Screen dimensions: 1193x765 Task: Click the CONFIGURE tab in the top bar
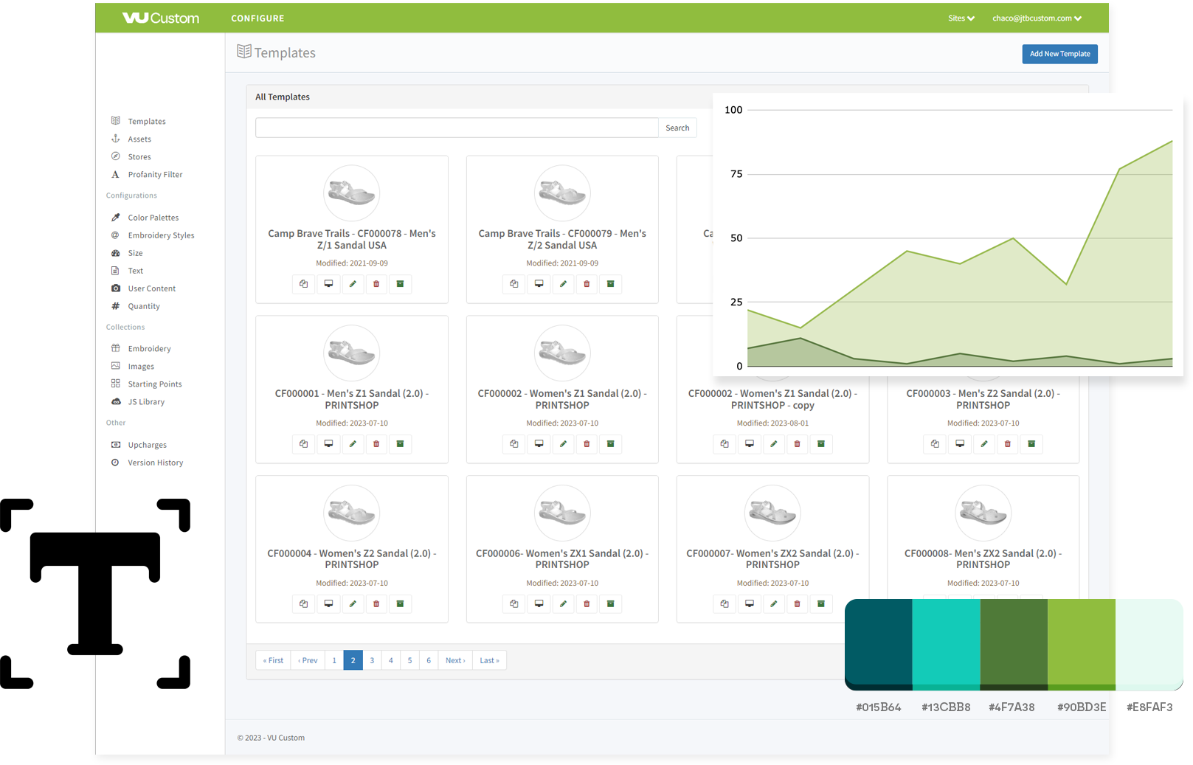257,18
